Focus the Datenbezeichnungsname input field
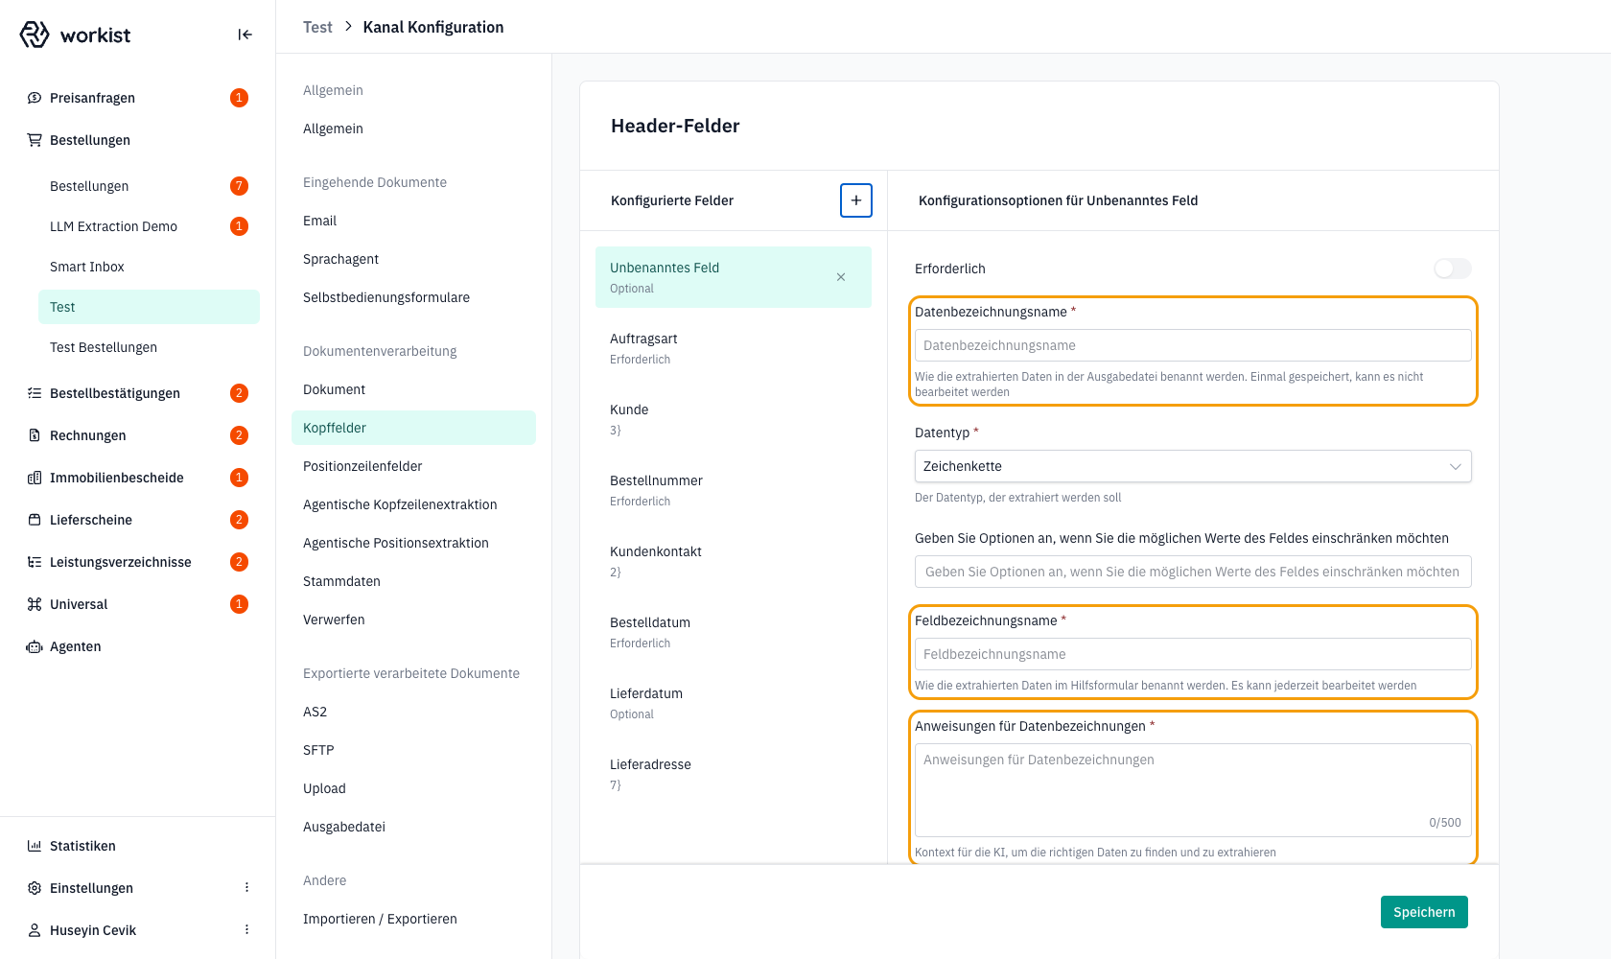The image size is (1611, 959). [1193, 345]
